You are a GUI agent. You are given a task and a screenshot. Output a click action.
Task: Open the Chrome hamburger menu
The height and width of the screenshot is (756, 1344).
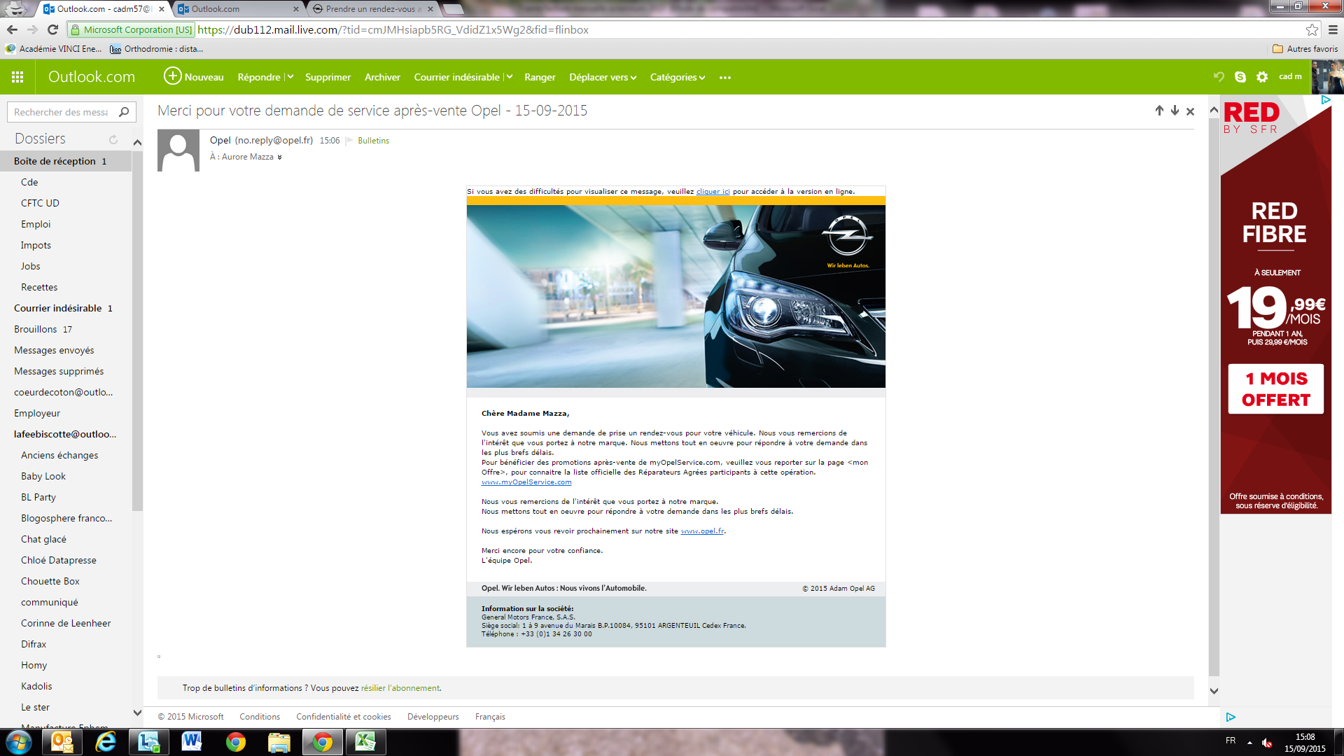1333,29
